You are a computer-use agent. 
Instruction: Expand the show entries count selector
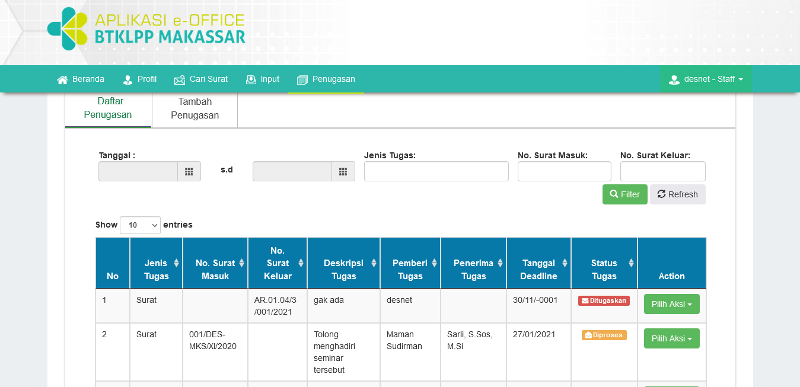pos(140,225)
